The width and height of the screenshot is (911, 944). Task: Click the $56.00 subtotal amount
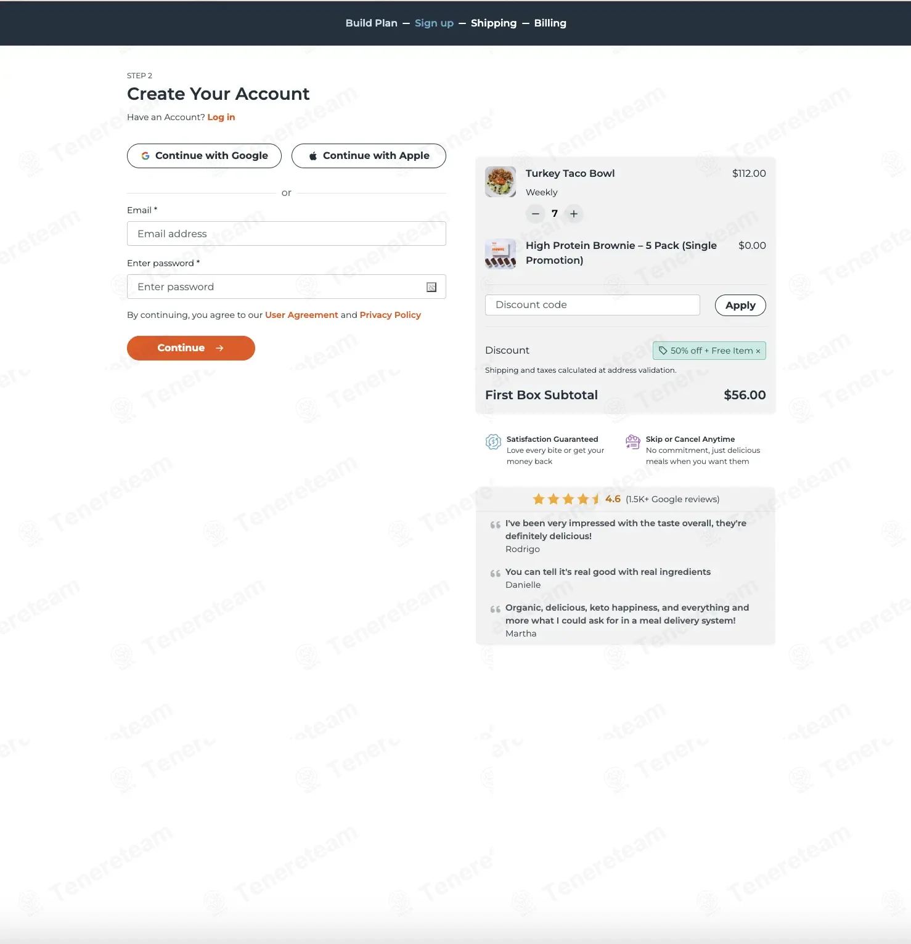tap(745, 395)
